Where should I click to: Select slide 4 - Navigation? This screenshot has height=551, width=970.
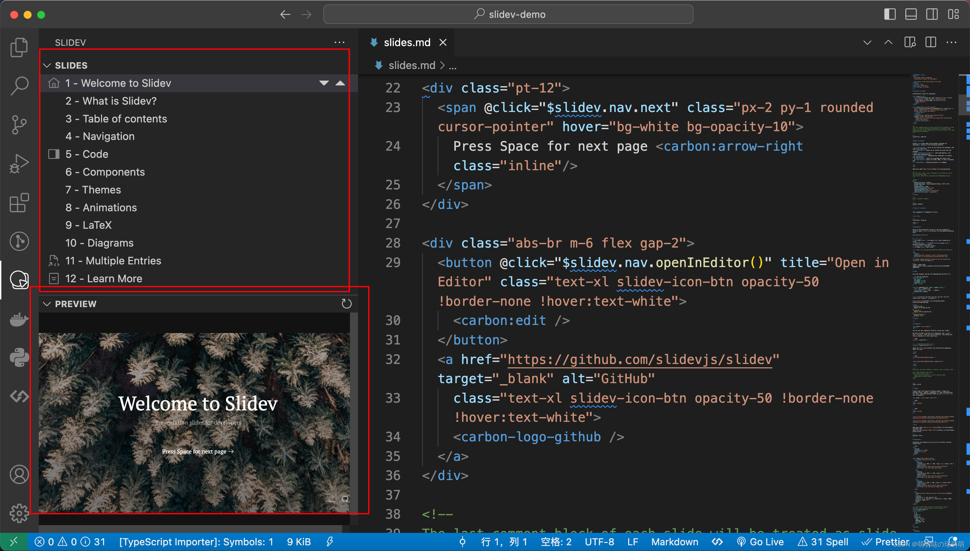pyautogui.click(x=199, y=136)
